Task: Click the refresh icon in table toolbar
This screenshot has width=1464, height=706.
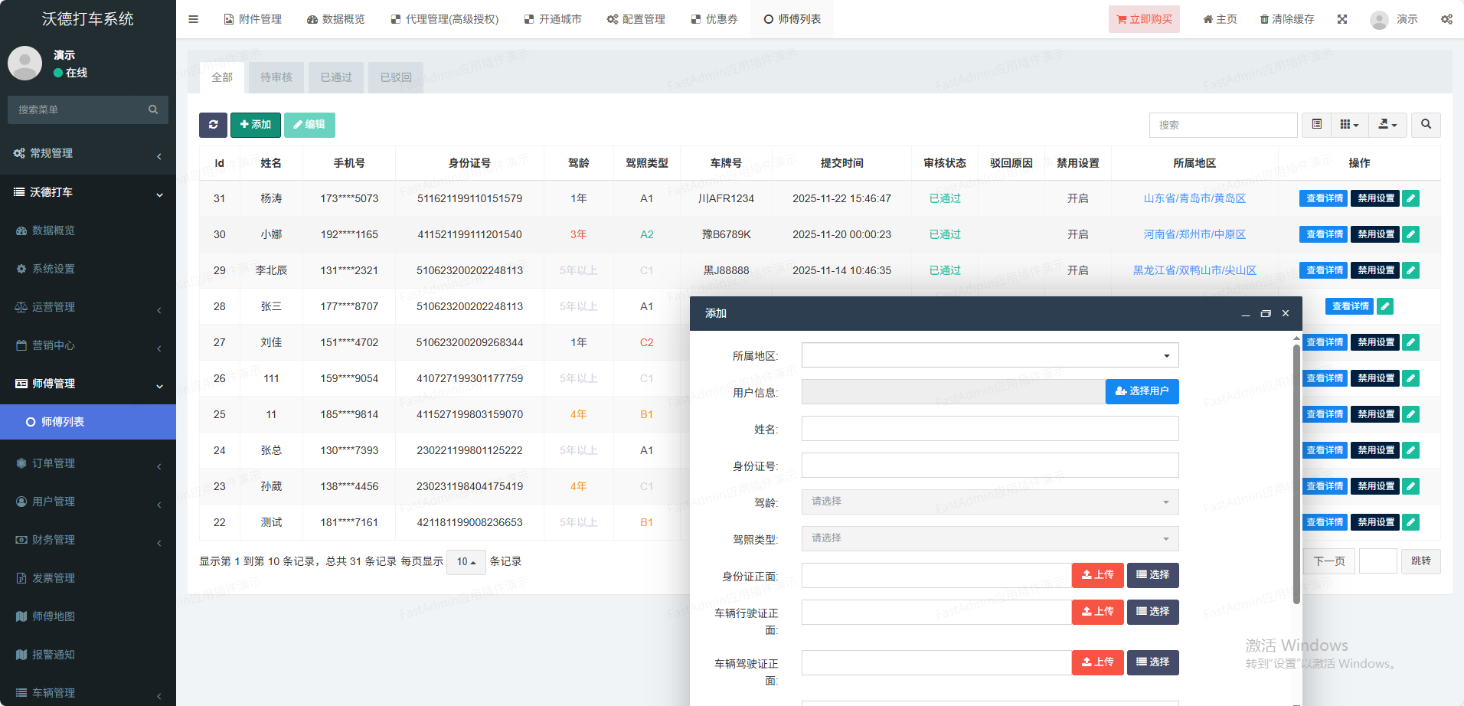Action: coord(213,125)
